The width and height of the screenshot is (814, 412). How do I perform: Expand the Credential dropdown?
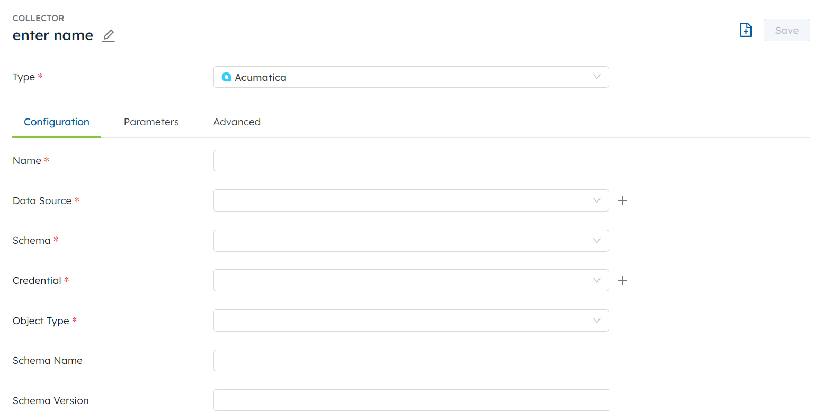tap(410, 280)
